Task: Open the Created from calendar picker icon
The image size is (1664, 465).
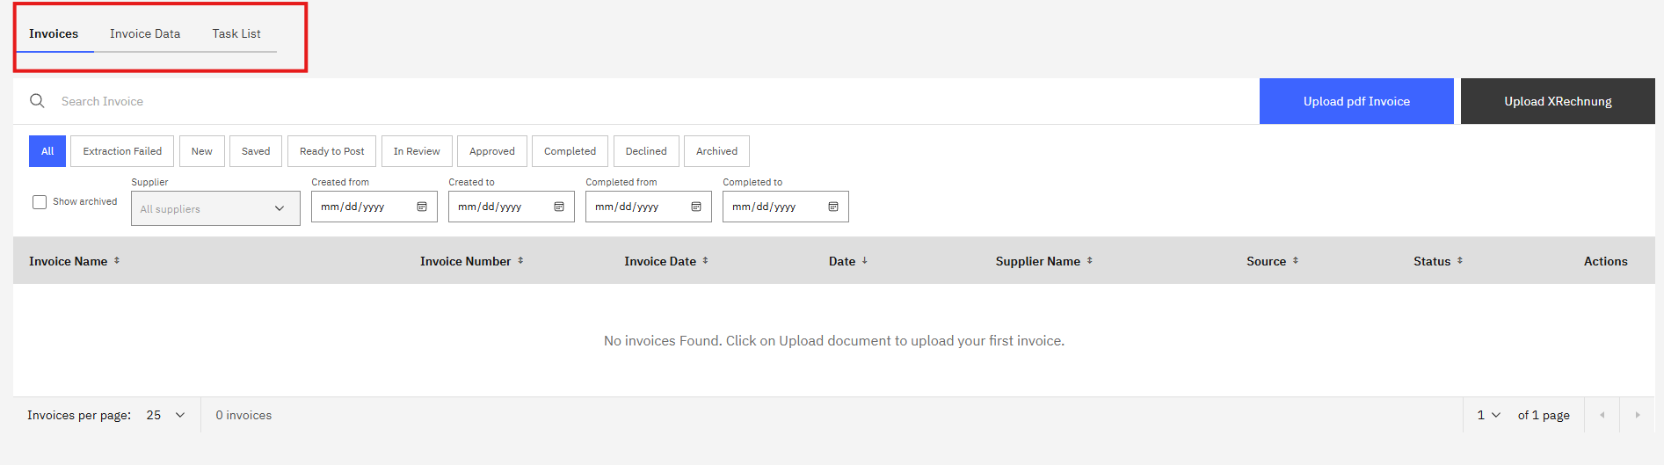Action: point(422,207)
